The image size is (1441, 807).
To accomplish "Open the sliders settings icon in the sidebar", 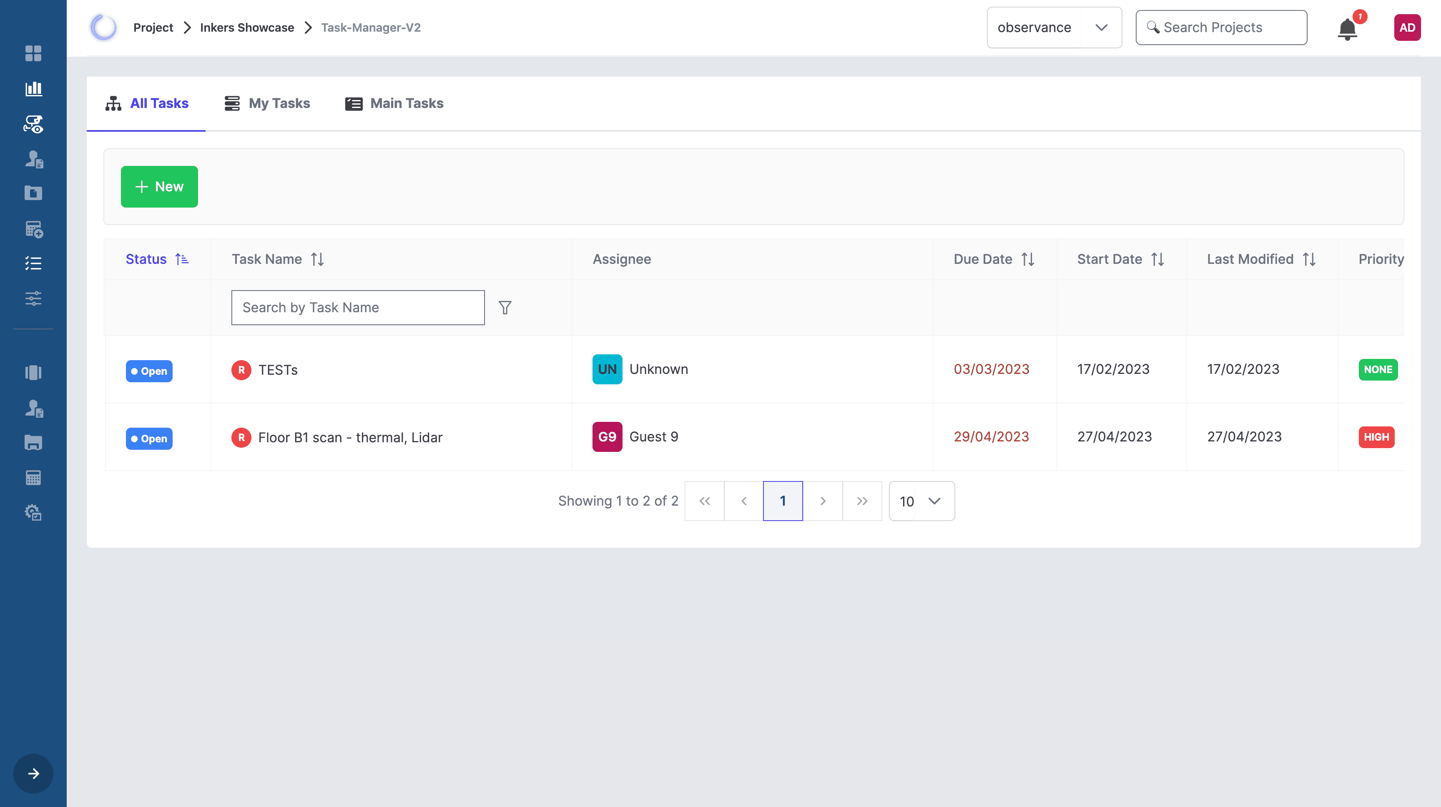I will click(33, 298).
